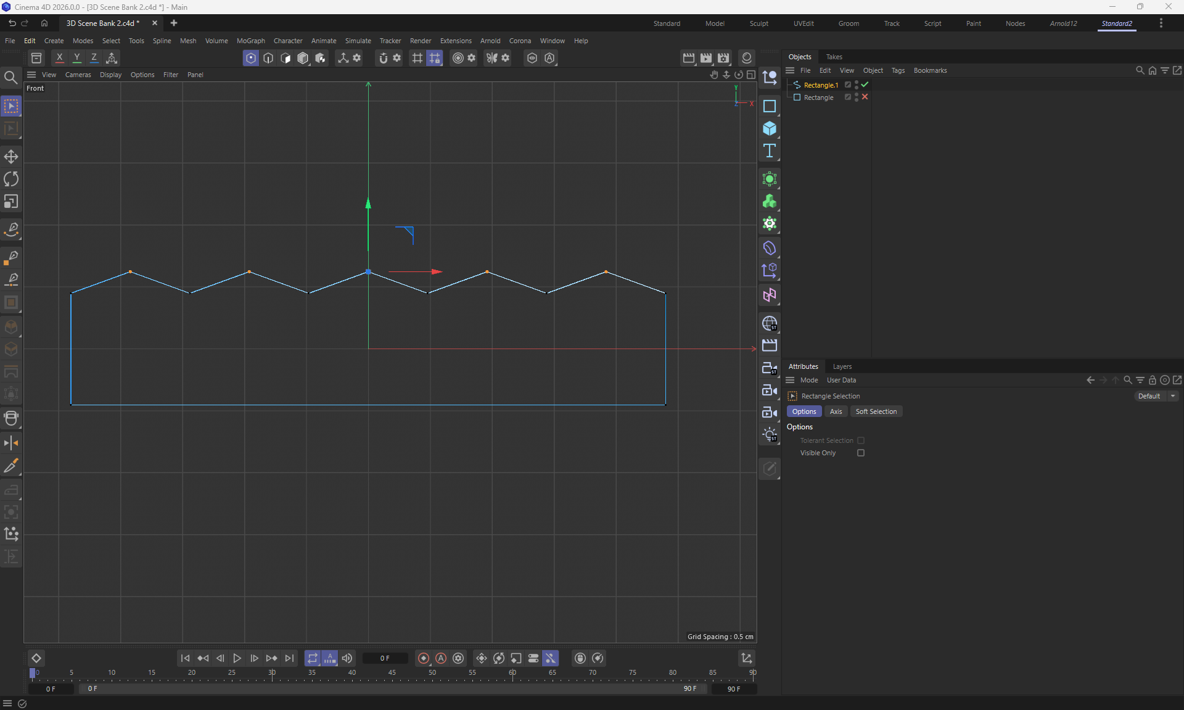Click the Knife cut tool icon
1184x710 pixels.
[x=11, y=466]
